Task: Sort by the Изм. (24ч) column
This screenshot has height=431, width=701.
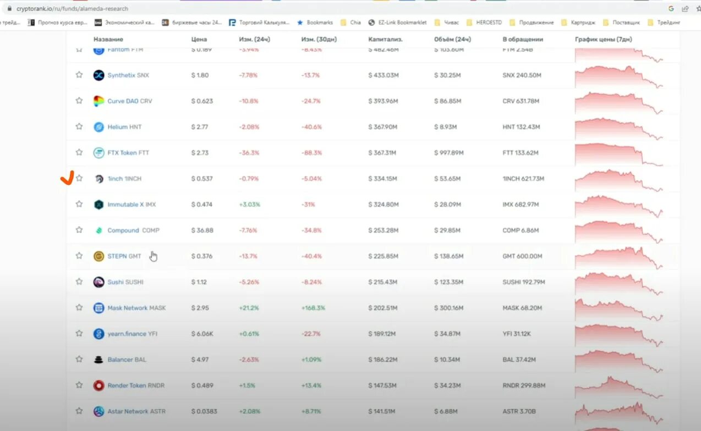Action: click(255, 40)
